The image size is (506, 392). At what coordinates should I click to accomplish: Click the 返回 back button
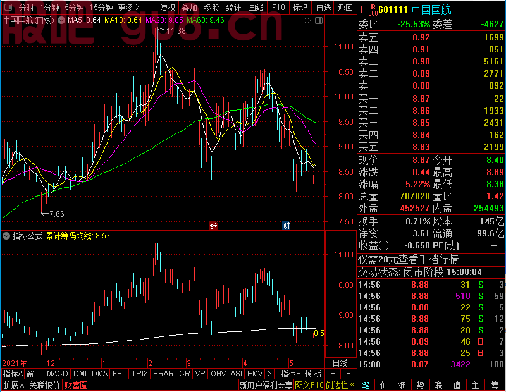pos(345,8)
